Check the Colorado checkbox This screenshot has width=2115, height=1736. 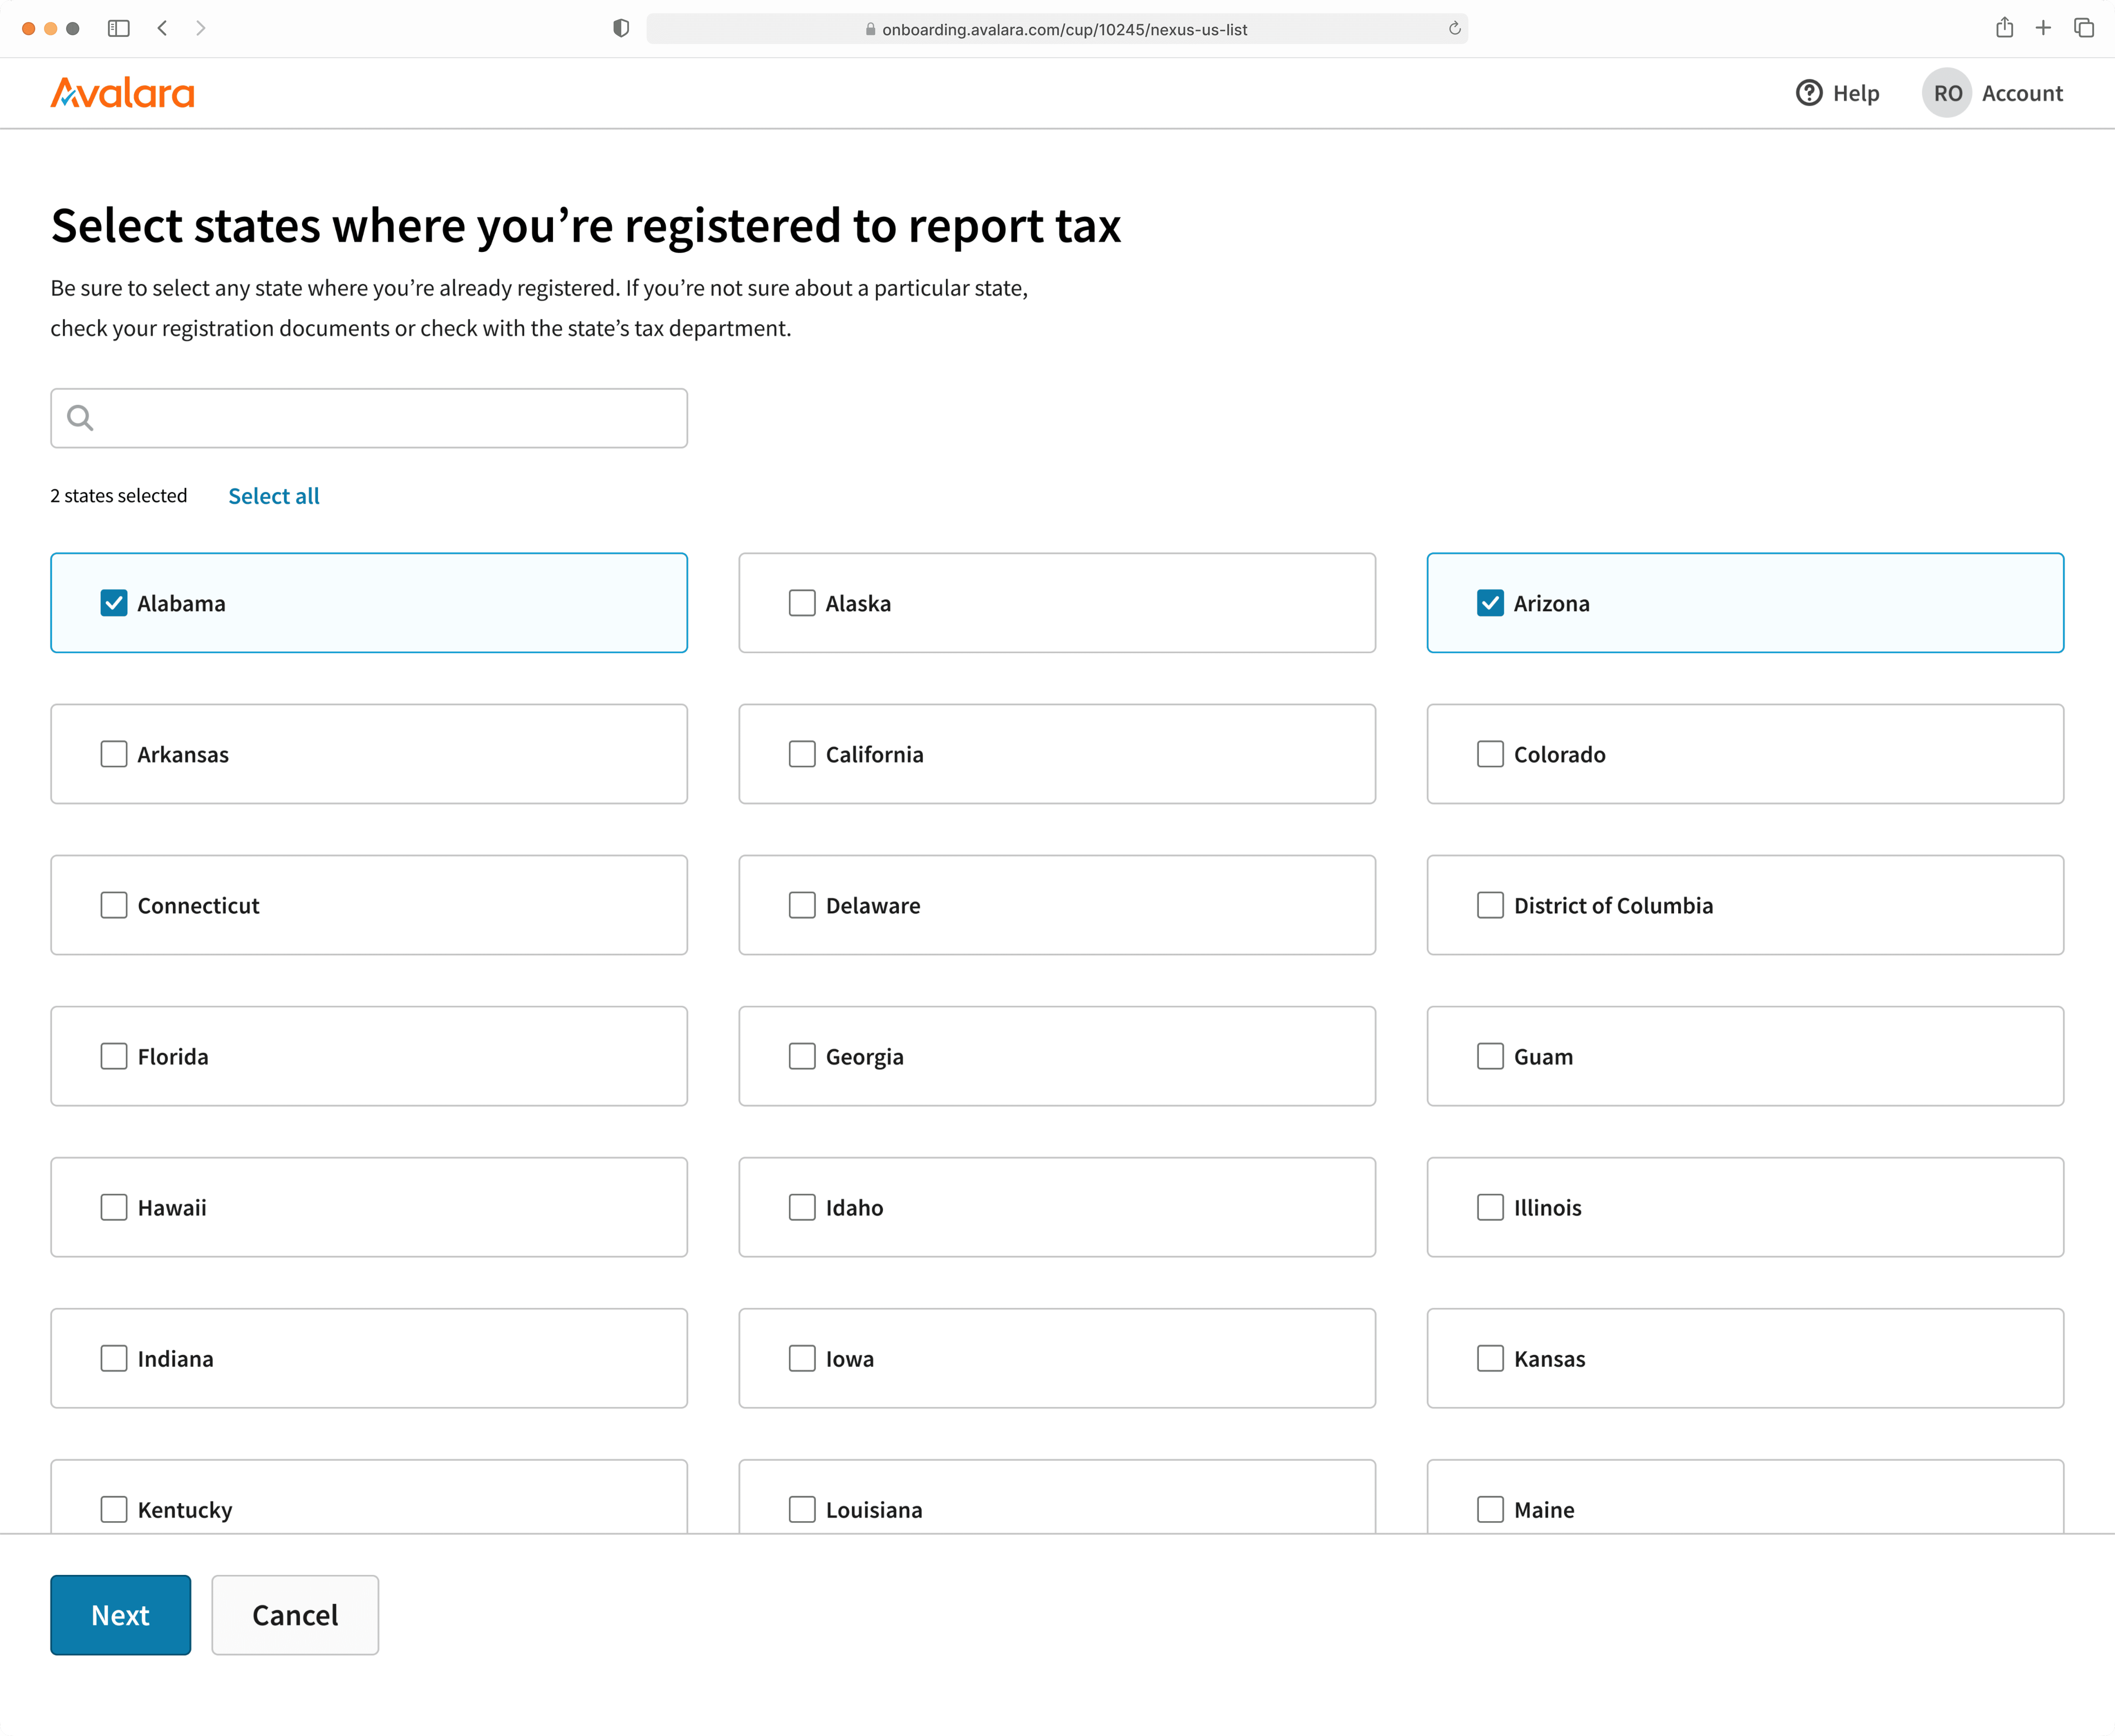coord(1490,754)
